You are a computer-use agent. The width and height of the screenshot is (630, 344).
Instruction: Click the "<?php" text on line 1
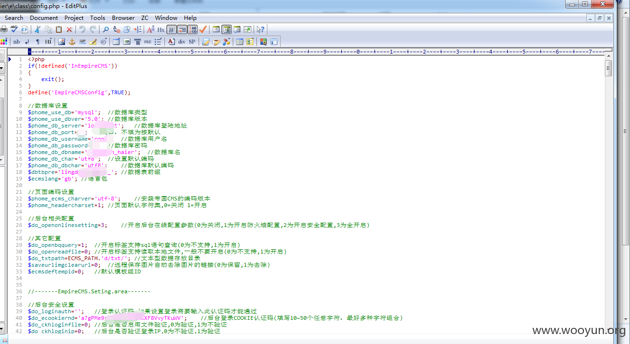(36, 59)
